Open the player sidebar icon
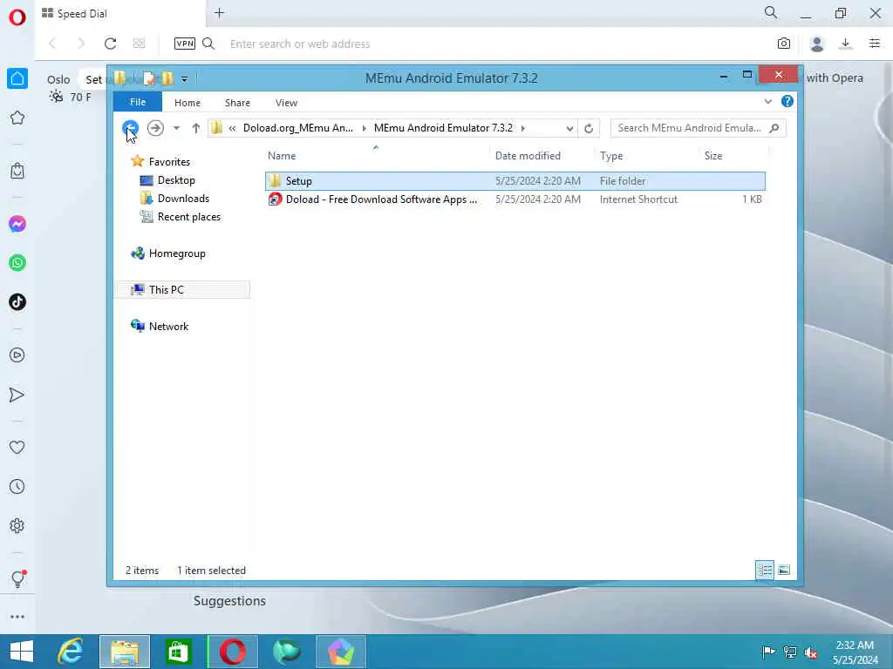 [x=17, y=355]
